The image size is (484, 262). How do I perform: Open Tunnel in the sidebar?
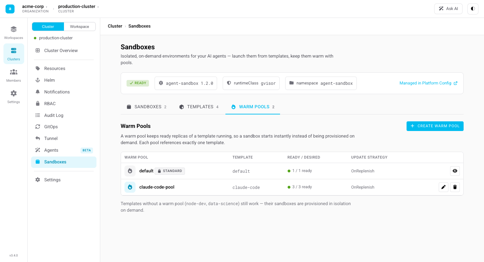click(x=64, y=139)
